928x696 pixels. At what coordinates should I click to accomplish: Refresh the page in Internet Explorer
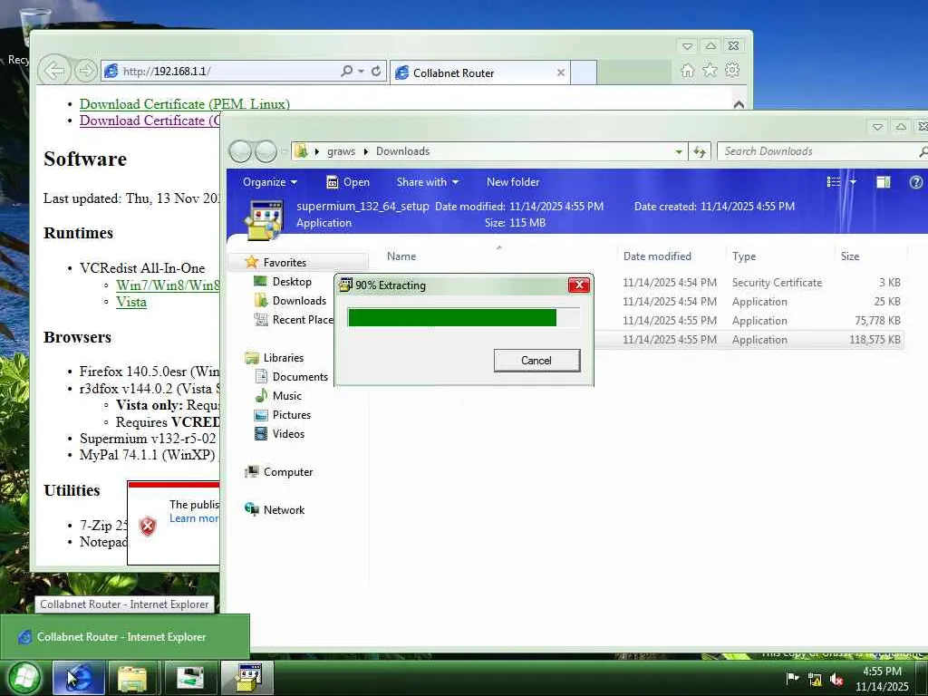[376, 71]
